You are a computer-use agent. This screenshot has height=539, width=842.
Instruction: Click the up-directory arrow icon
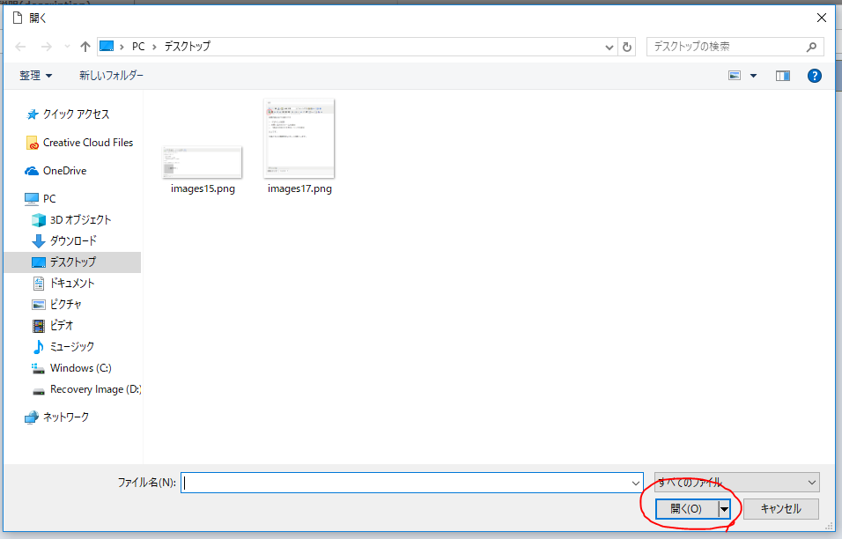[x=85, y=47]
